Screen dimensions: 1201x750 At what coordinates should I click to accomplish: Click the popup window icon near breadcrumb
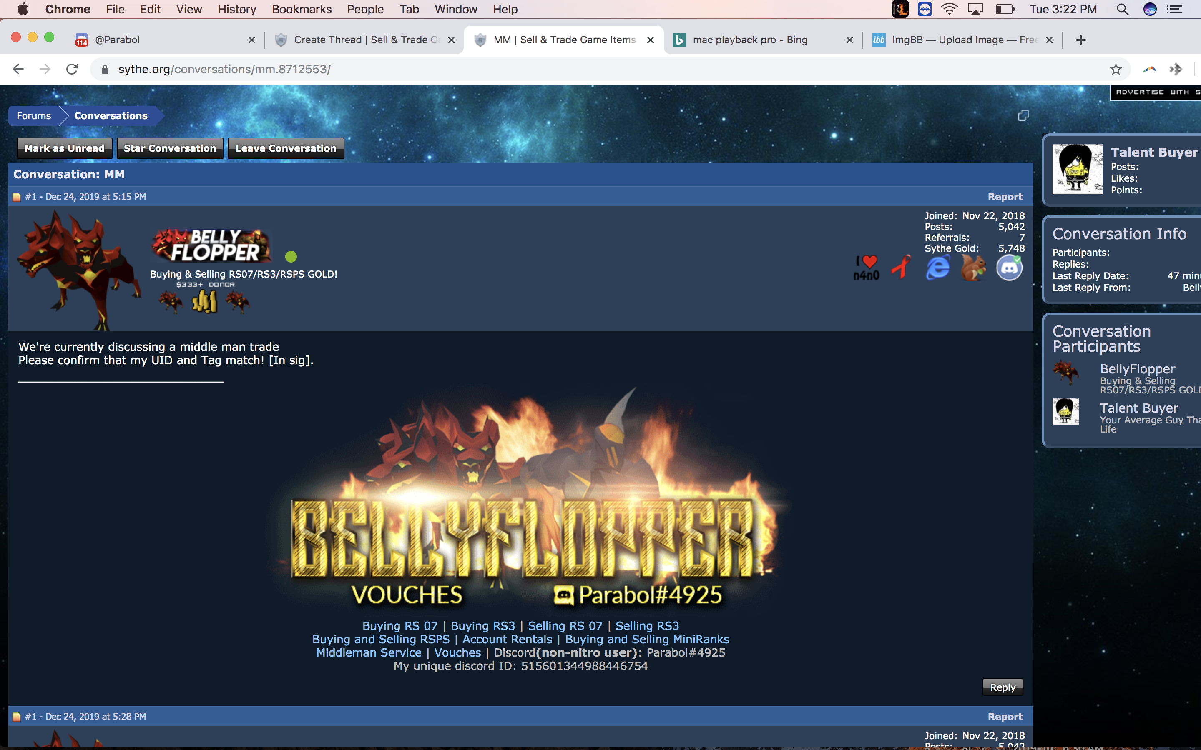click(1023, 115)
